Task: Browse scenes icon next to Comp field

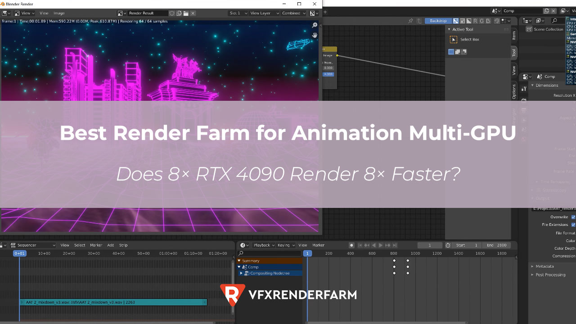Action: [496, 11]
